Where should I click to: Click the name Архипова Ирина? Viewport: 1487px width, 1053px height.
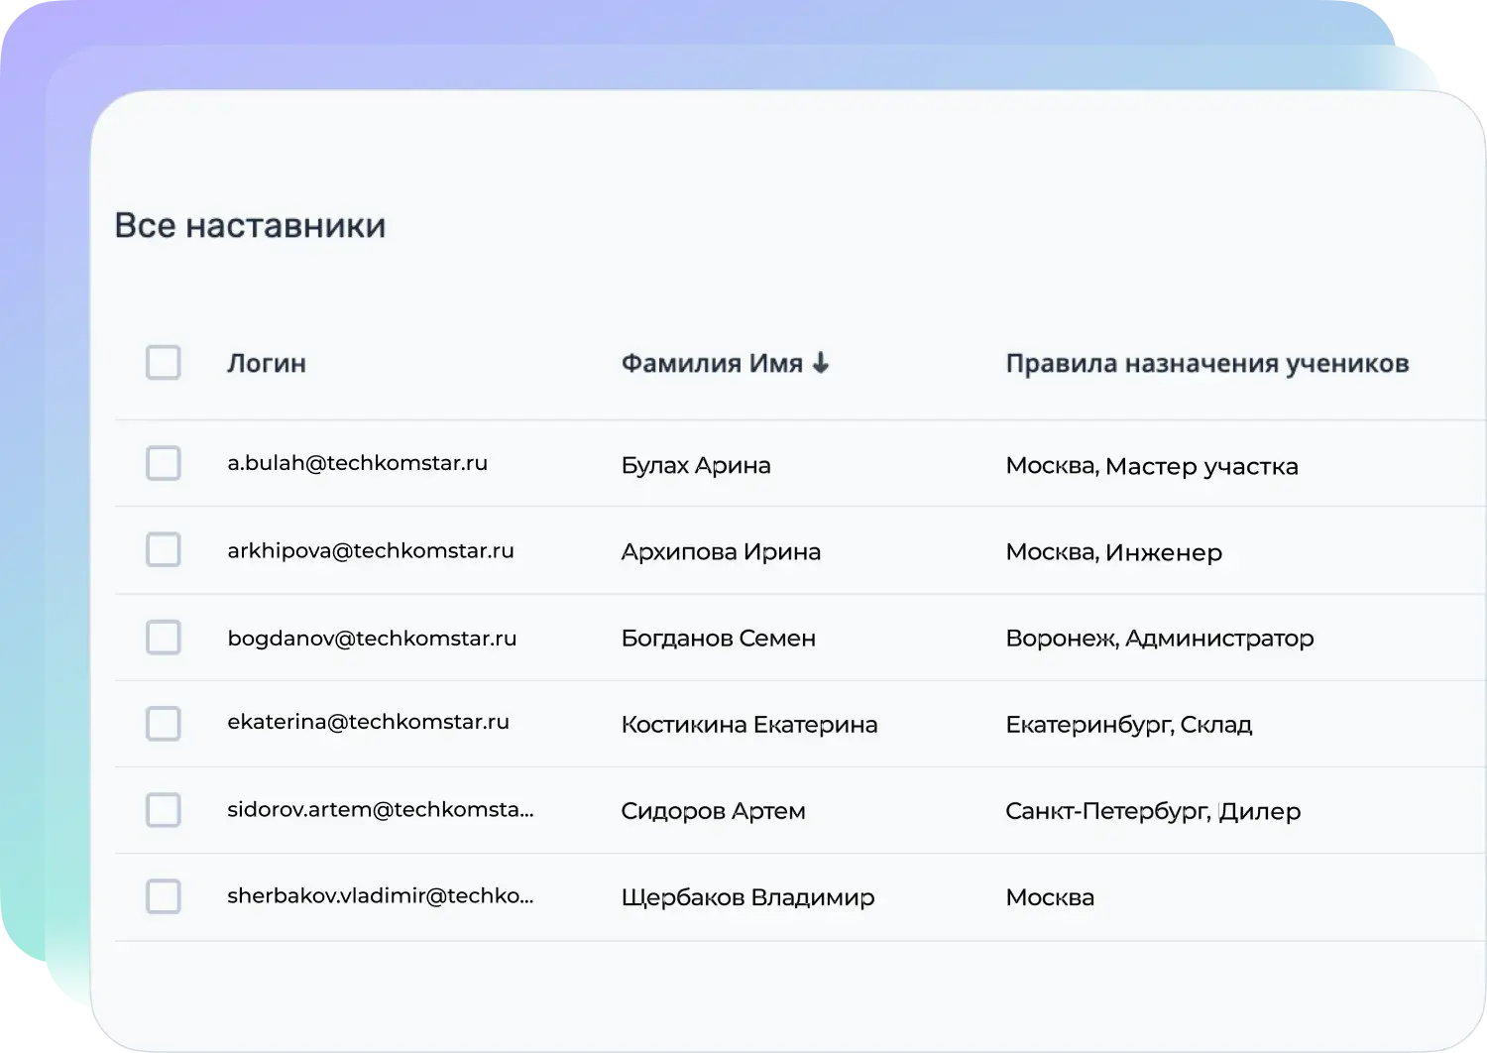(721, 551)
